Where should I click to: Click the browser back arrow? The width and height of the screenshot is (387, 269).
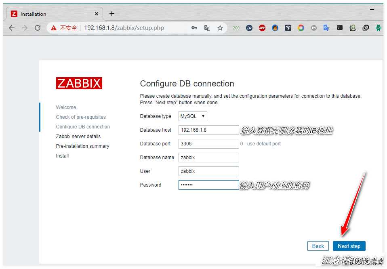coord(12,28)
